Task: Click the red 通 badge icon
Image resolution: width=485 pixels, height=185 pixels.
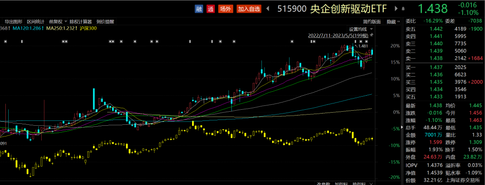Action: 210,9
